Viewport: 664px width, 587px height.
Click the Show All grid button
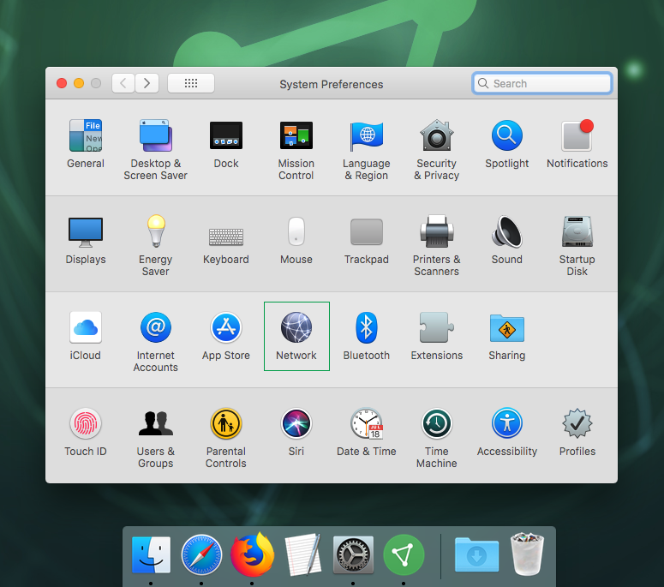pos(191,83)
